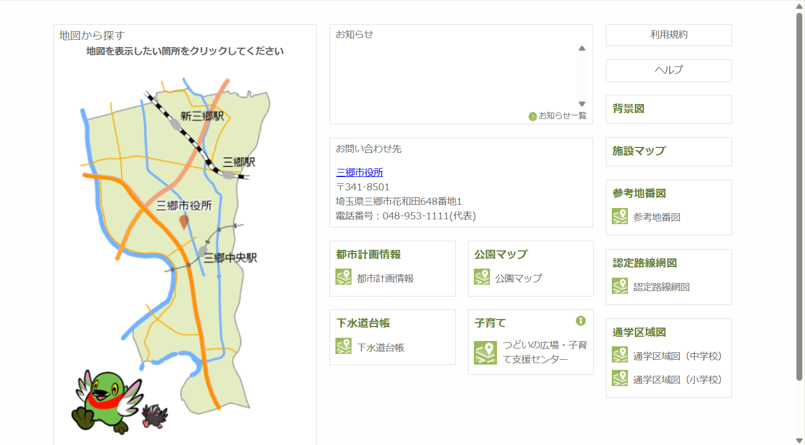Open つどいの広場・子育て支援センター link
The image size is (805, 445).
tap(545, 352)
